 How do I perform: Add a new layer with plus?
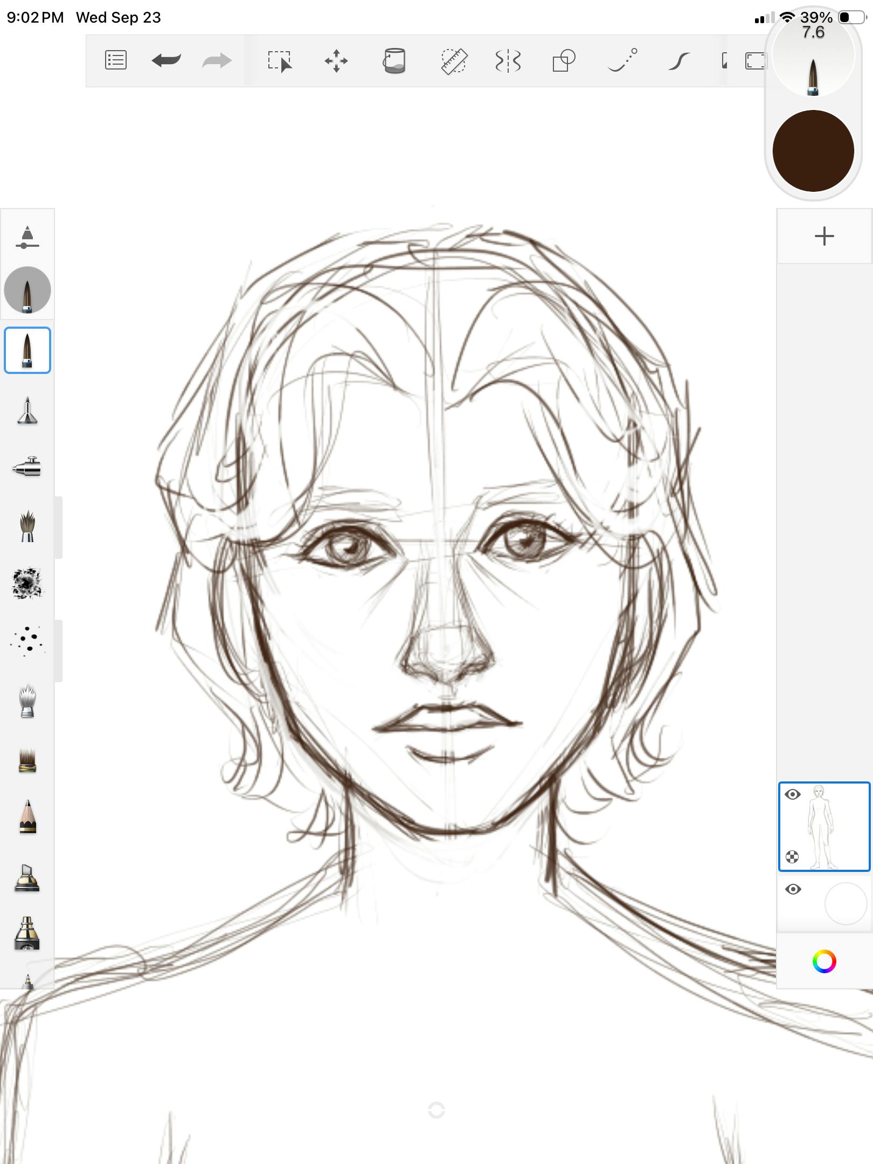pyautogui.click(x=824, y=236)
